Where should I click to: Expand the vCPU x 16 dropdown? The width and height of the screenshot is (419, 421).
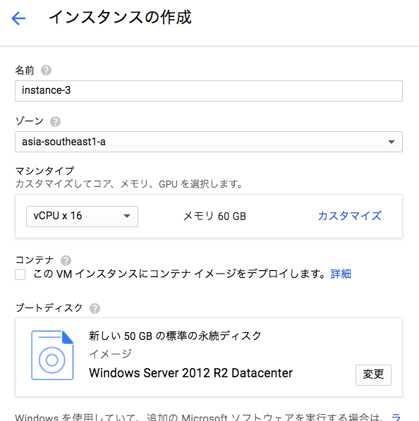[x=83, y=216]
